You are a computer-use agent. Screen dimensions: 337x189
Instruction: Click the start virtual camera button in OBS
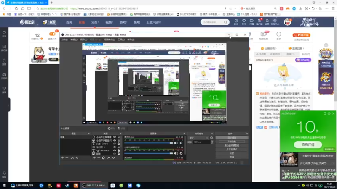[232, 145]
